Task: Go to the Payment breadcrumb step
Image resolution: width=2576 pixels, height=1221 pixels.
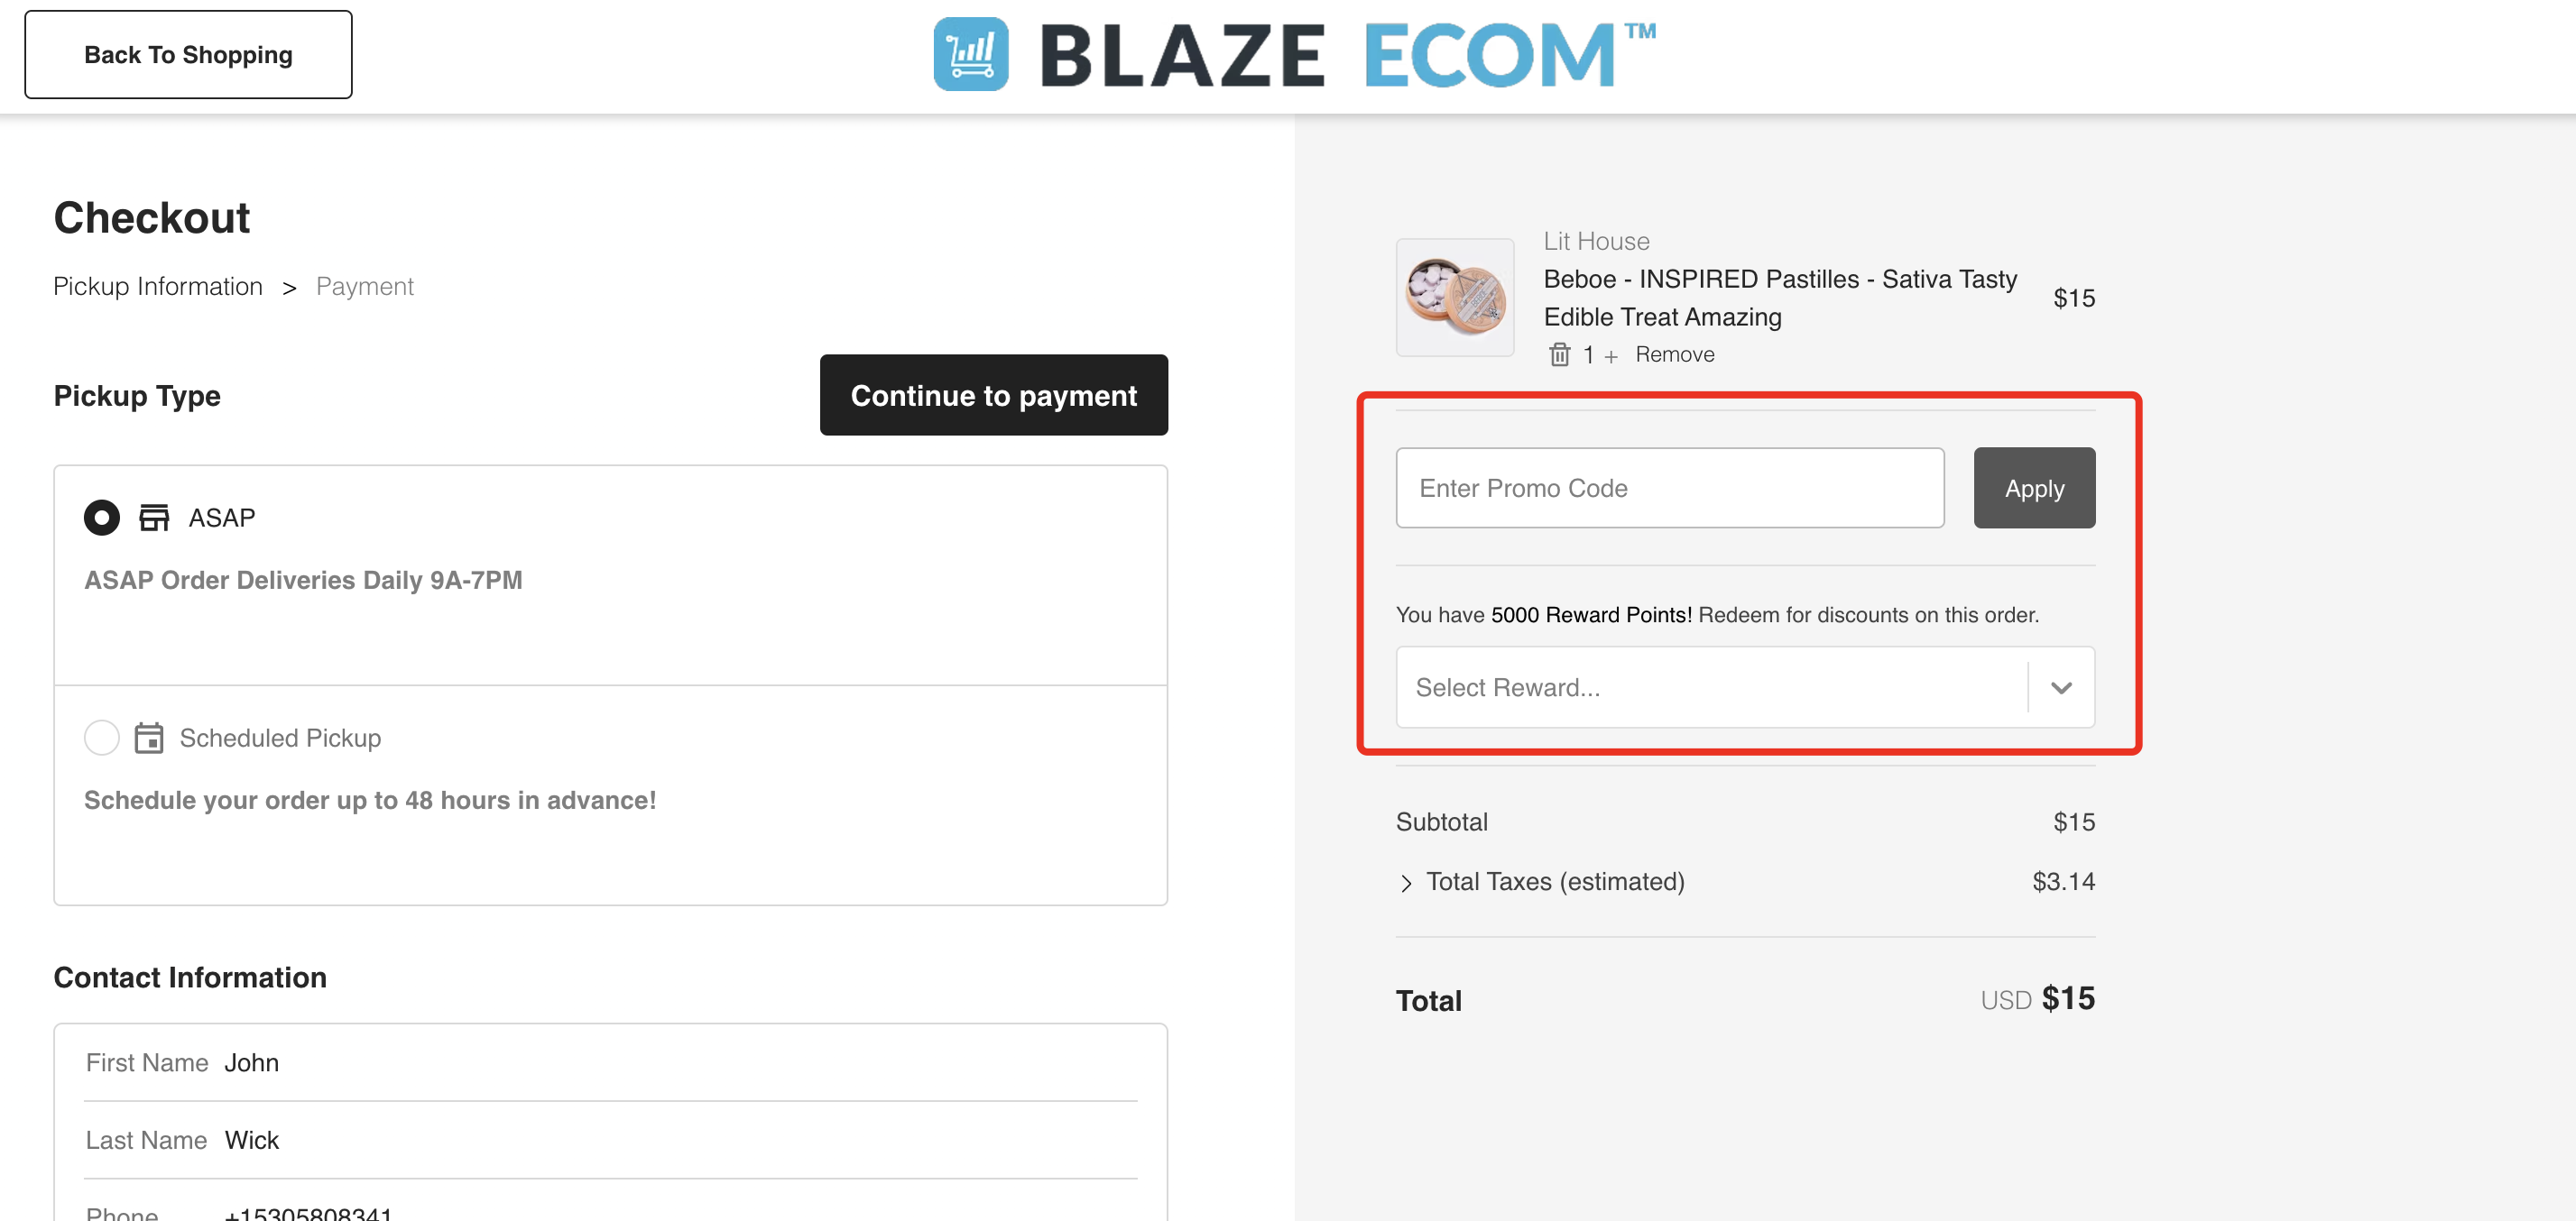Action: point(364,287)
